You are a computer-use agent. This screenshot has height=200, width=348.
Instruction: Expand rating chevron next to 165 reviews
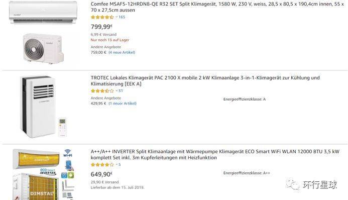coord(117,17)
